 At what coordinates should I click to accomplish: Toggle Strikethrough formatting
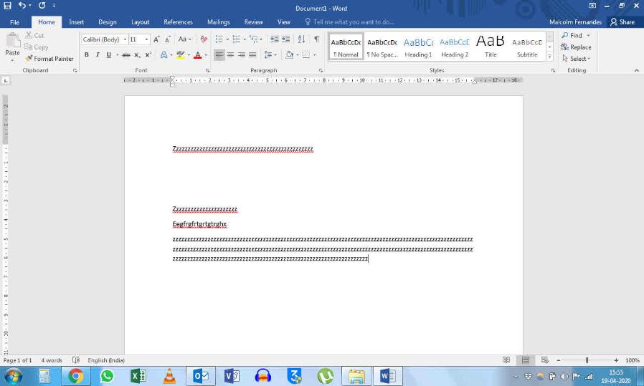click(x=126, y=54)
